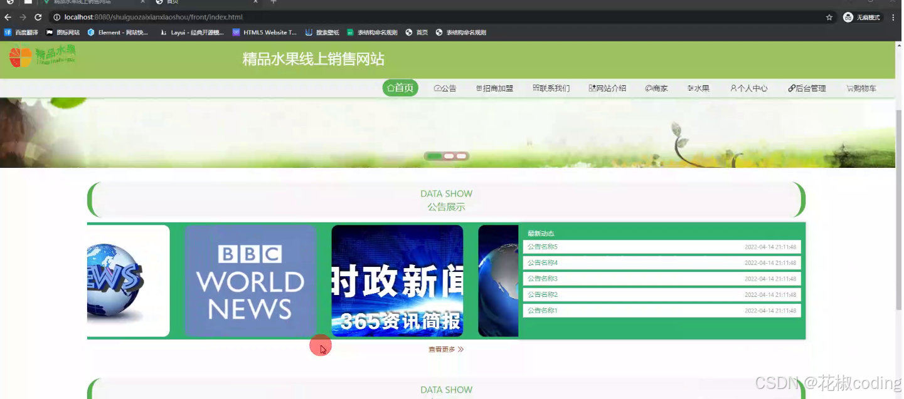904x399 pixels.
Task: Reload the page
Action: pyautogui.click(x=38, y=18)
